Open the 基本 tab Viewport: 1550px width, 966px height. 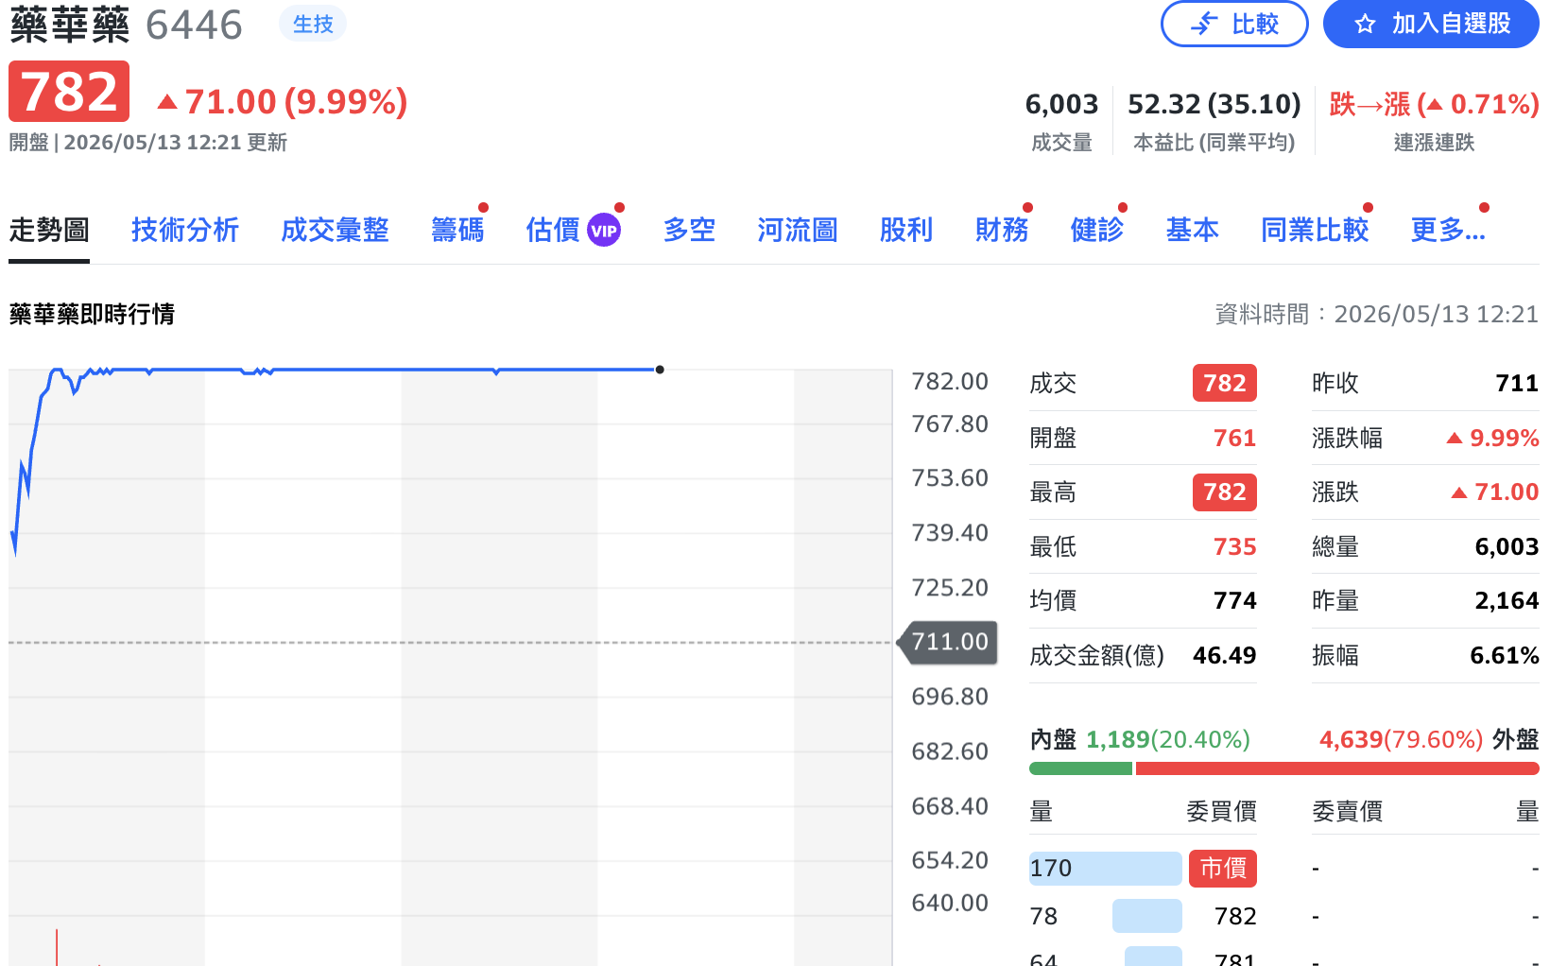coord(1193,230)
